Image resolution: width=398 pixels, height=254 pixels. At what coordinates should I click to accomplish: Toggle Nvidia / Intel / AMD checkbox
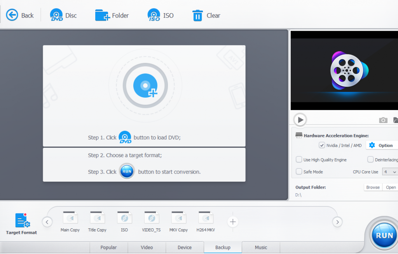(322, 145)
